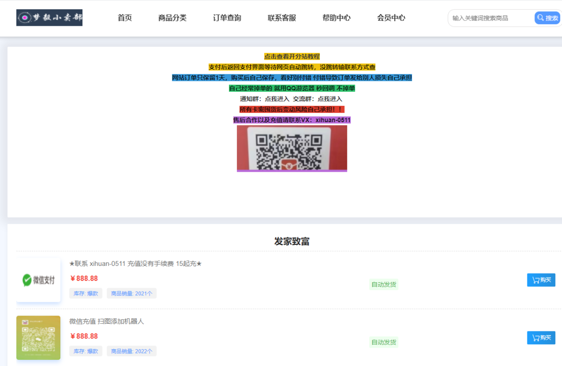Buy the 充值没有手续费 item with 购买
562x366 pixels.
(541, 280)
